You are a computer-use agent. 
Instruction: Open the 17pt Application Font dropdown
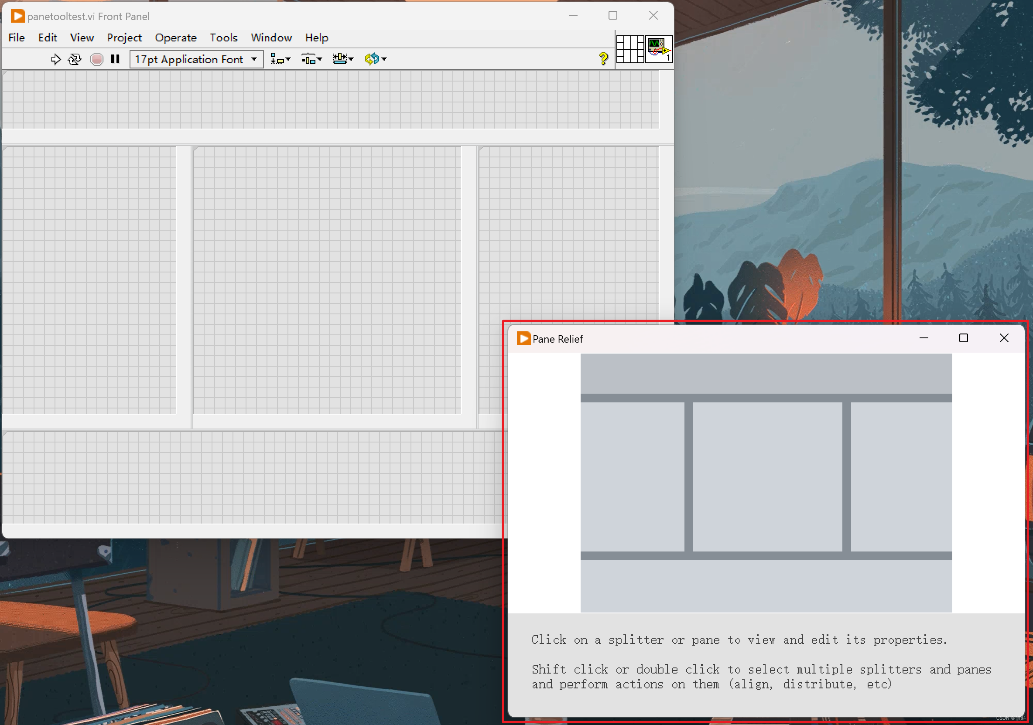tap(196, 59)
